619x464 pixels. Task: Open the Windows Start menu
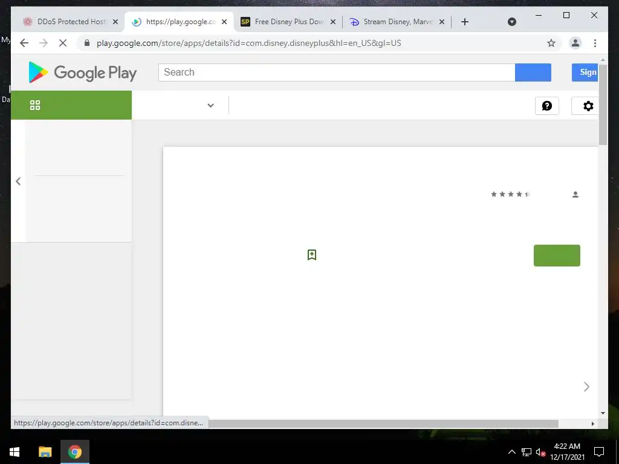click(15, 452)
